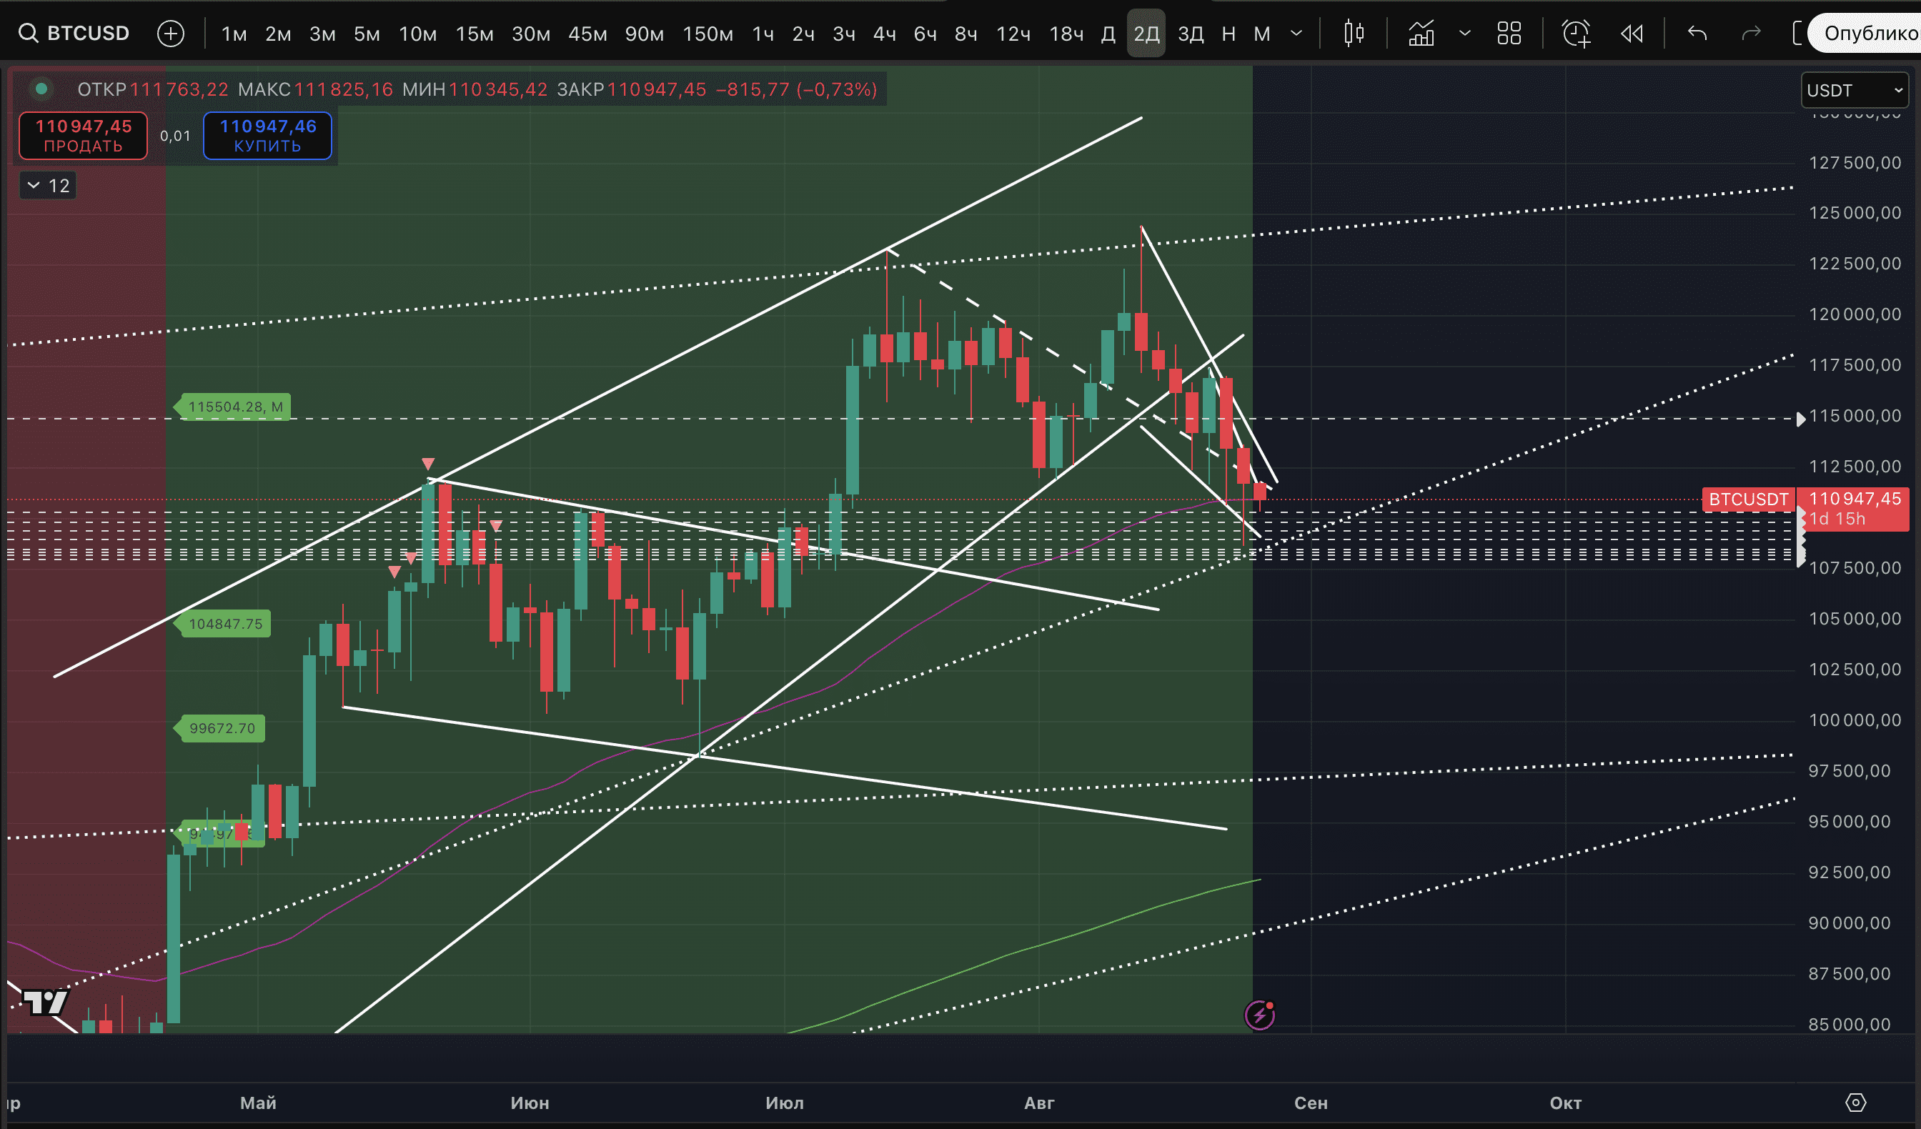This screenshot has width=1921, height=1129.
Task: Click the Май time axis label
Action: point(258,1103)
